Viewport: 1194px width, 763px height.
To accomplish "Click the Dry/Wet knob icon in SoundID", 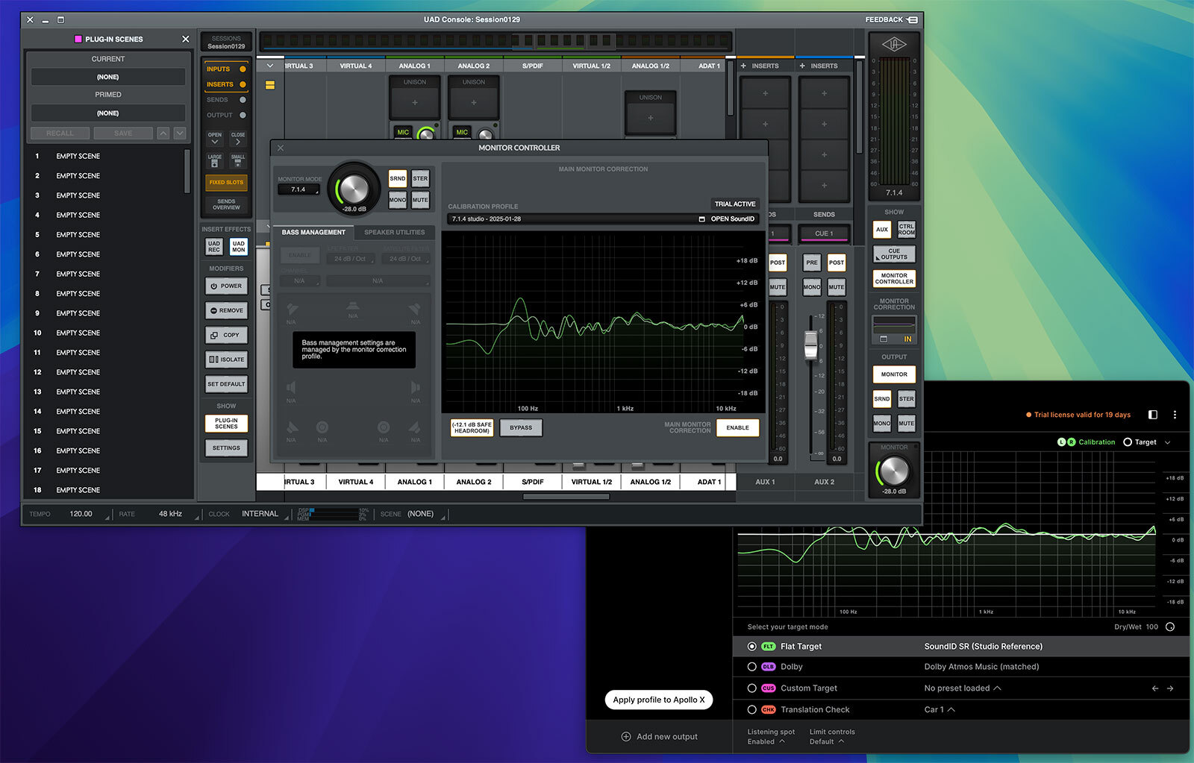I will (1170, 627).
